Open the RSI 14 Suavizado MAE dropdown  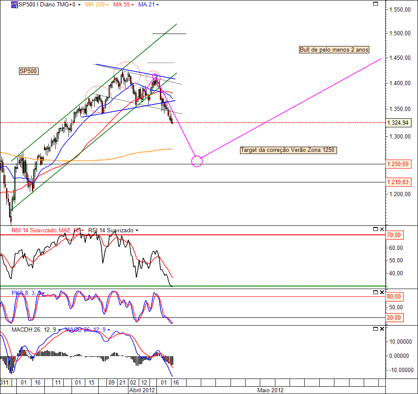[82, 231]
